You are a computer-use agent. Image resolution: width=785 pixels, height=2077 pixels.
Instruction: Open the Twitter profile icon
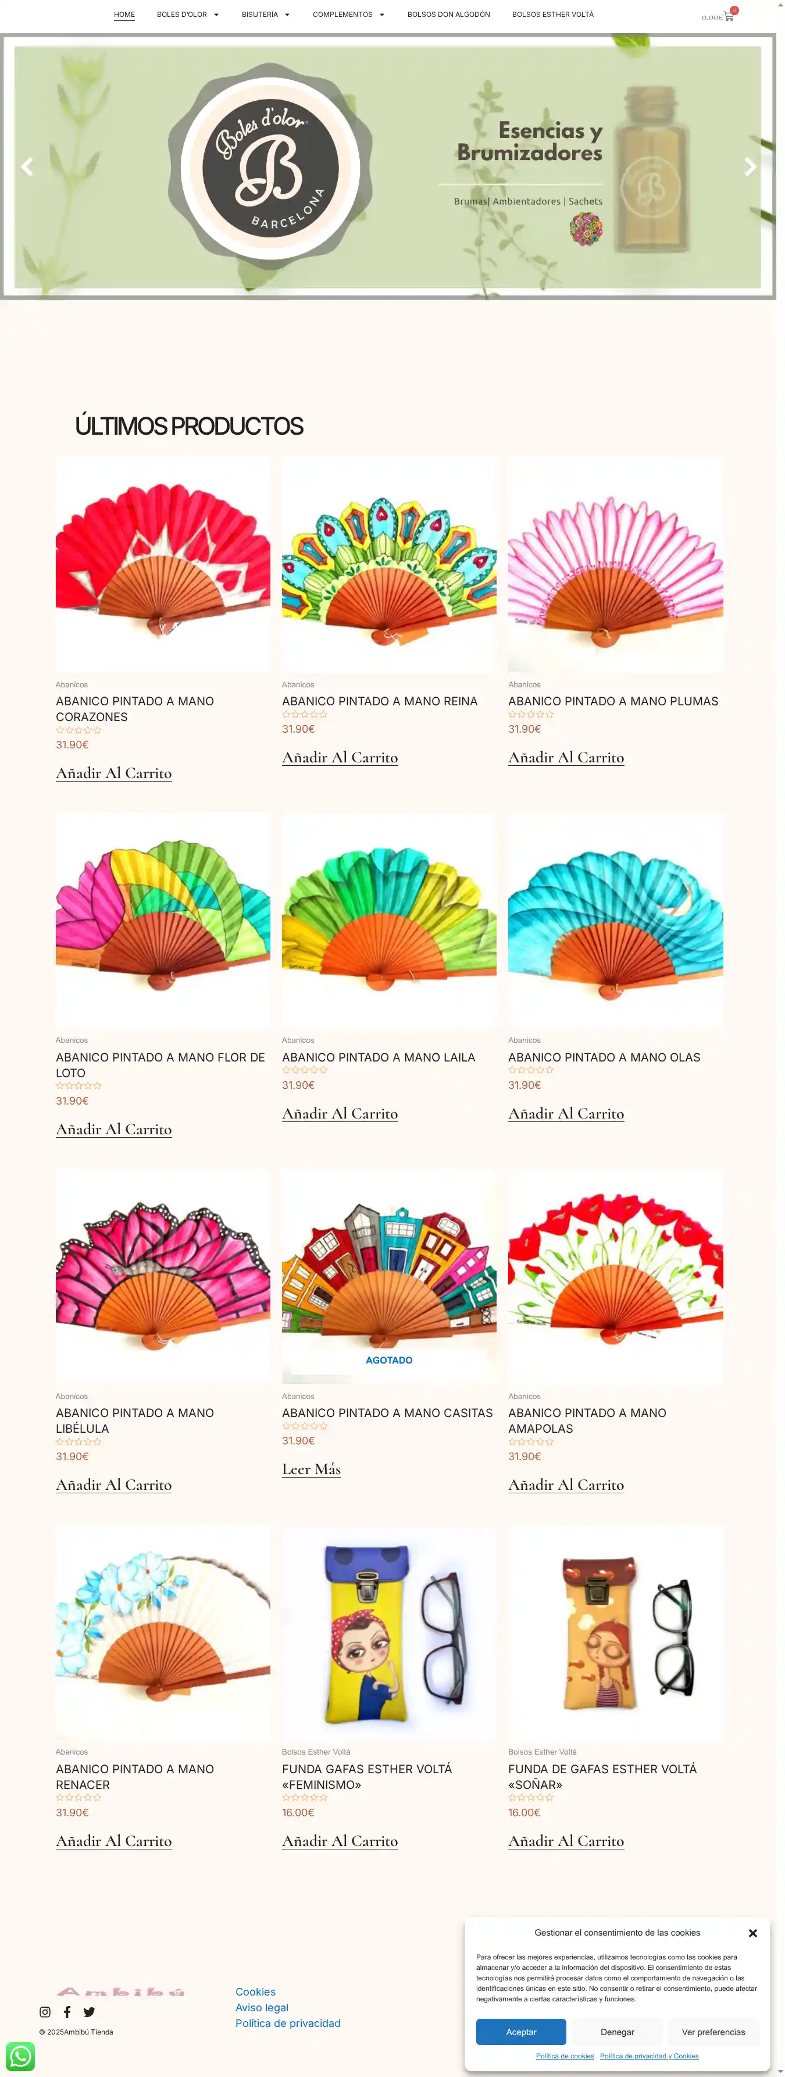tap(90, 2012)
